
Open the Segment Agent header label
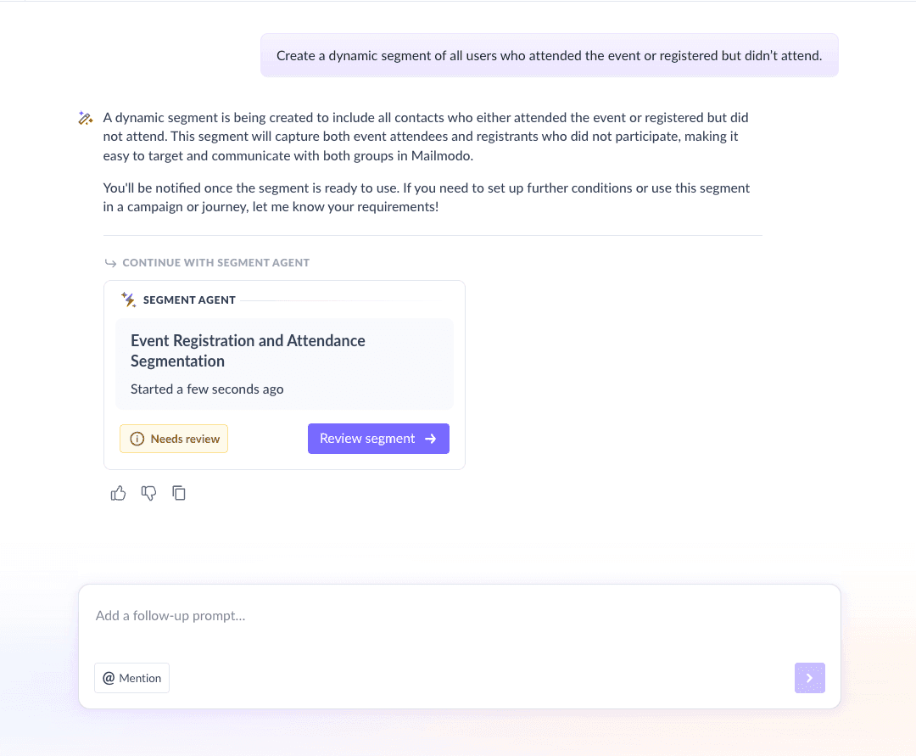(189, 300)
